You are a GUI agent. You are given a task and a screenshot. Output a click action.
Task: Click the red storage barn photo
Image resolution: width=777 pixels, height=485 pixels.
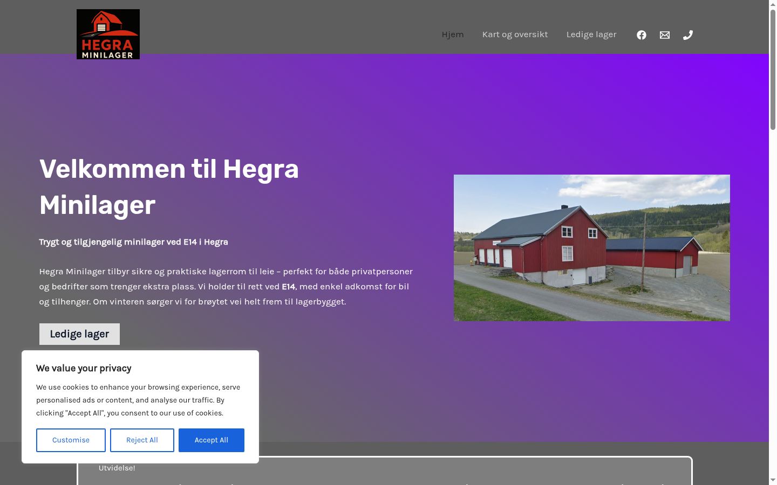(592, 248)
